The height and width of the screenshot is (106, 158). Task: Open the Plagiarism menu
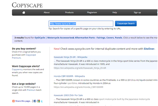point(92,12)
